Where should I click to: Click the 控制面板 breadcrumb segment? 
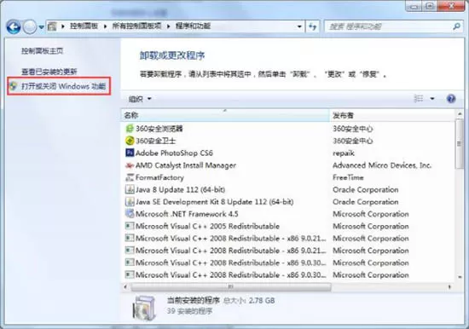tap(84, 26)
